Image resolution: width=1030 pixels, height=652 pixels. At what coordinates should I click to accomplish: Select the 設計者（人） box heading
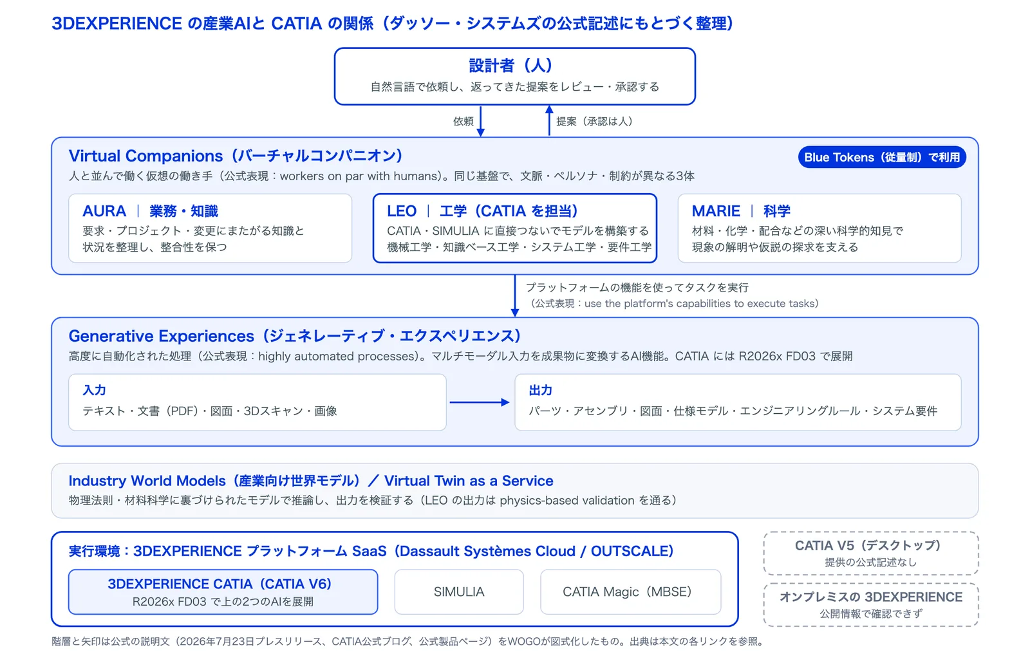point(510,65)
